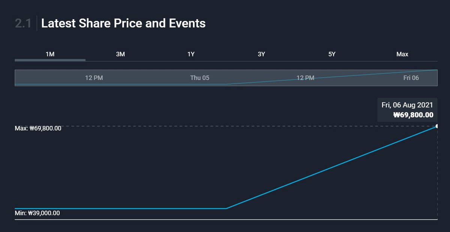Click the 12 PM label after Thu 05
The width and height of the screenshot is (450, 232).
pos(305,78)
